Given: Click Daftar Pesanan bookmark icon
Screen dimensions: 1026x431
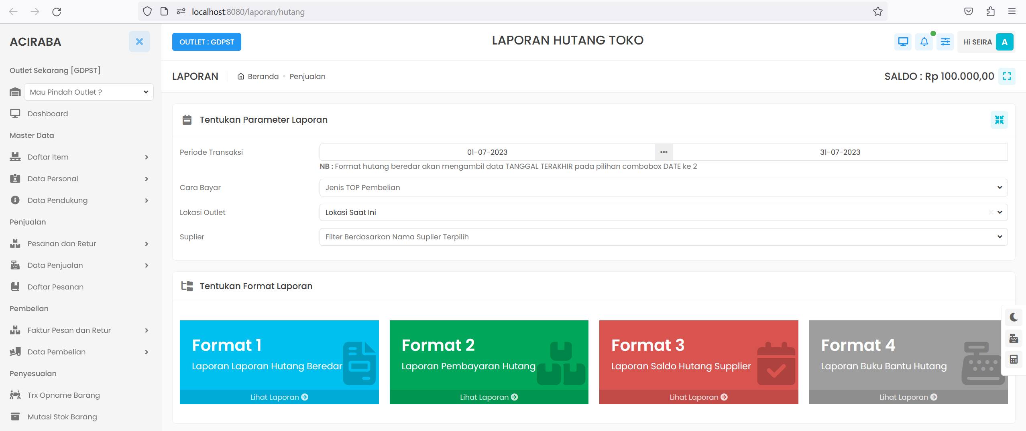Looking at the screenshot, I should pos(15,287).
